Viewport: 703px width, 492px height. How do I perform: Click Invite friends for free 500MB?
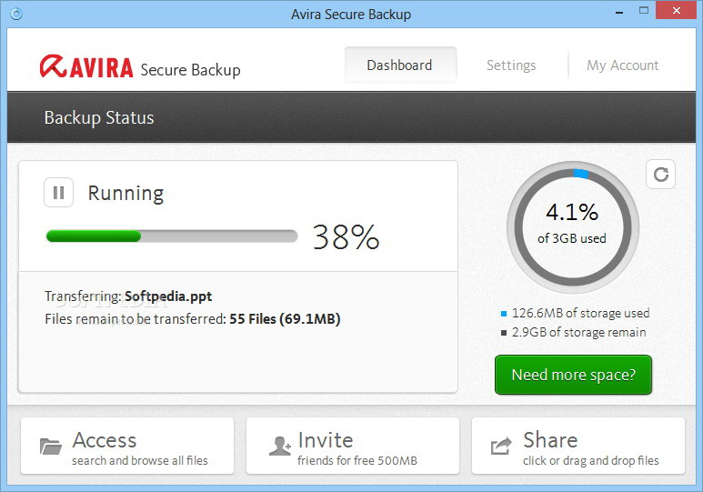pos(352,447)
